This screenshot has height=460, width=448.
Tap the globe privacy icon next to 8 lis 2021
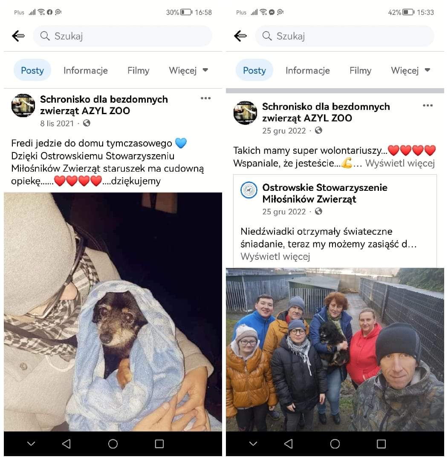click(x=87, y=123)
